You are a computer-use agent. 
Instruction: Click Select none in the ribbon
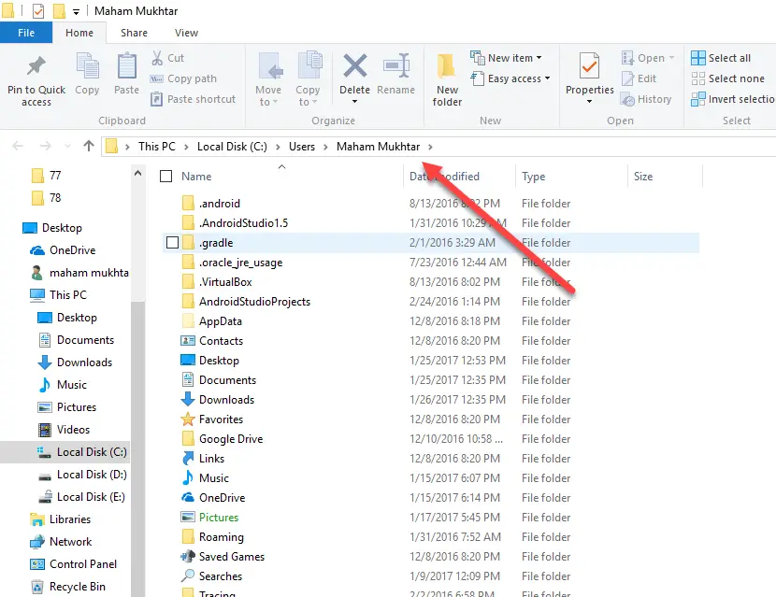point(727,78)
